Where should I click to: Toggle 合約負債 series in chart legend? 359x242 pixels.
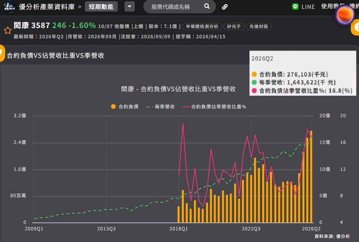pos(125,107)
